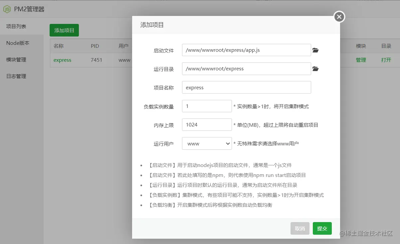The image size is (400, 244).
Task: Click the 添加项目 button
Action: click(64, 30)
